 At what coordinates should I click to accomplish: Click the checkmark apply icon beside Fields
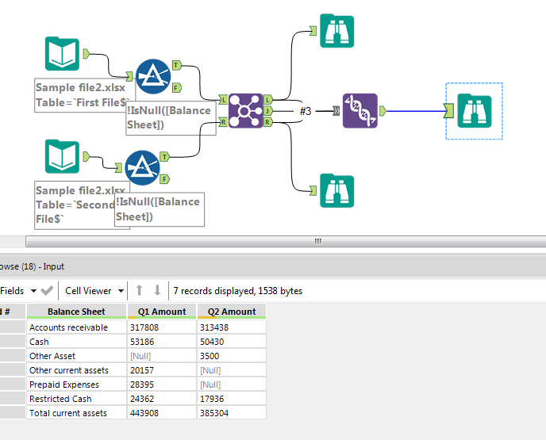coord(47,291)
